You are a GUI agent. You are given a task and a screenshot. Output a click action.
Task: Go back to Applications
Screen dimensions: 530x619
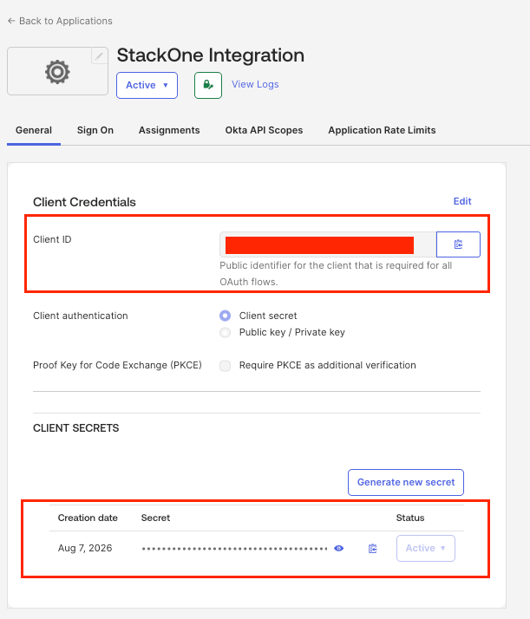(x=60, y=21)
